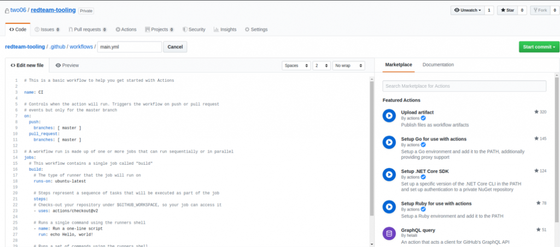Click the private repository lock icon
Image resolution: width=560 pixels, height=247 pixels.
point(7,11)
